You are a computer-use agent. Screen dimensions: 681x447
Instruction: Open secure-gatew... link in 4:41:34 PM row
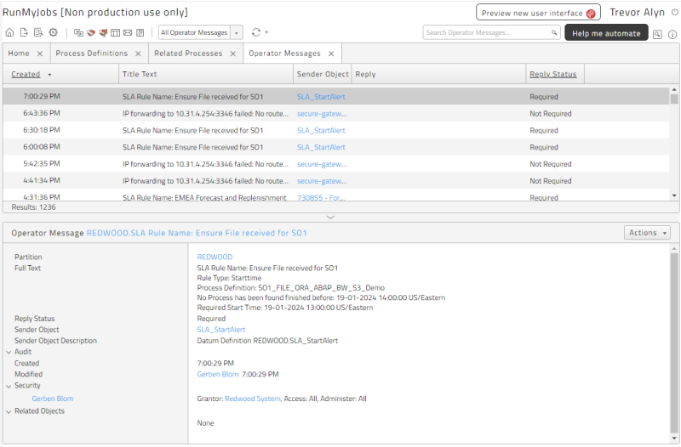point(322,181)
